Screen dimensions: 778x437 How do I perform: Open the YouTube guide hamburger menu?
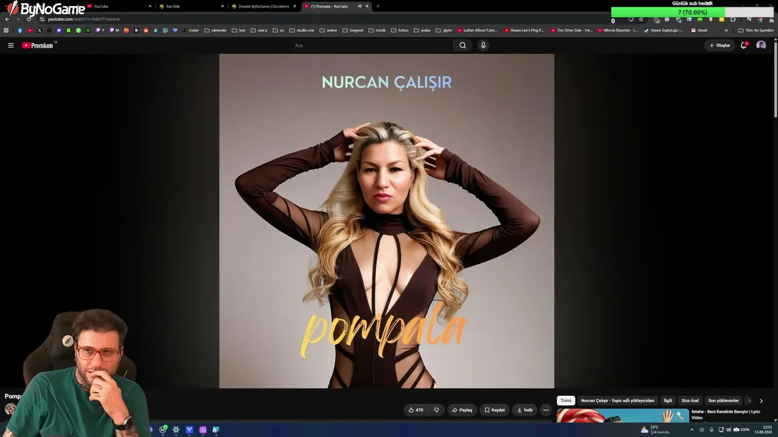click(10, 45)
